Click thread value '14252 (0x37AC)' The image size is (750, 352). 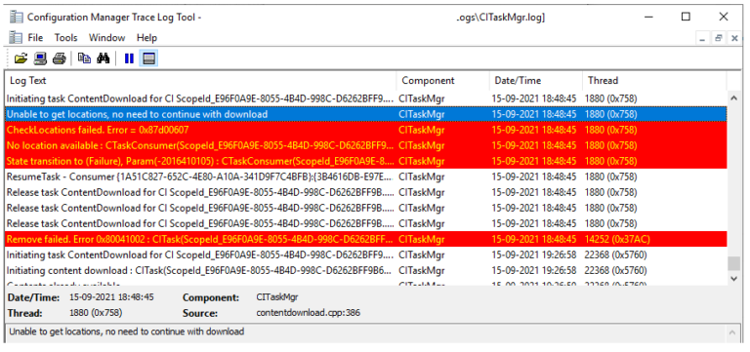[617, 239]
